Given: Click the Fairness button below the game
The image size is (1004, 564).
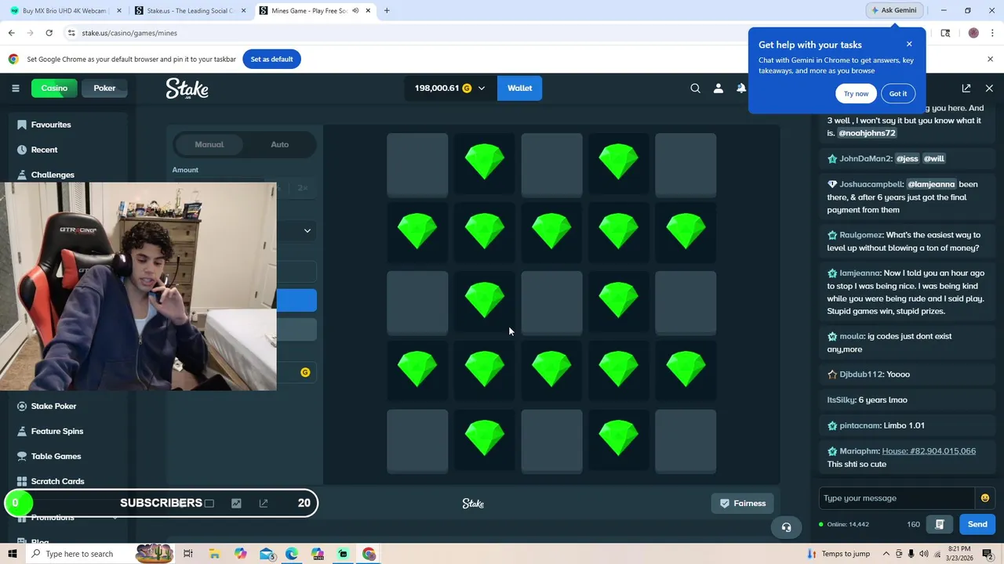Looking at the screenshot, I should pyautogui.click(x=743, y=504).
